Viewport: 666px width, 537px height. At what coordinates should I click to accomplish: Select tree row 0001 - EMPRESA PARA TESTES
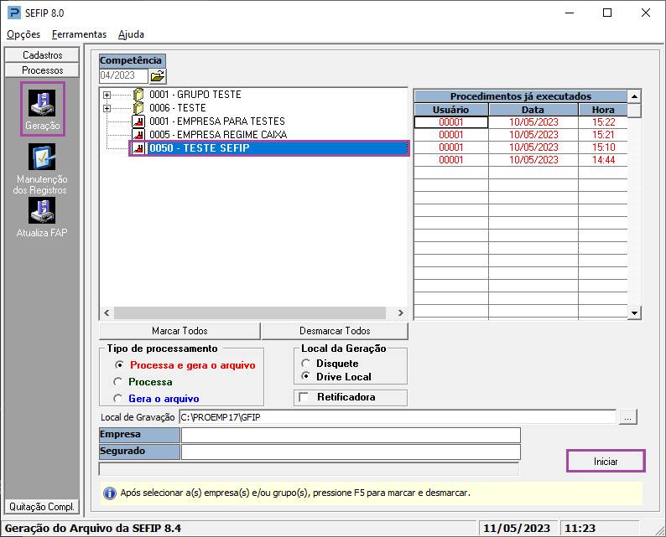click(x=217, y=121)
